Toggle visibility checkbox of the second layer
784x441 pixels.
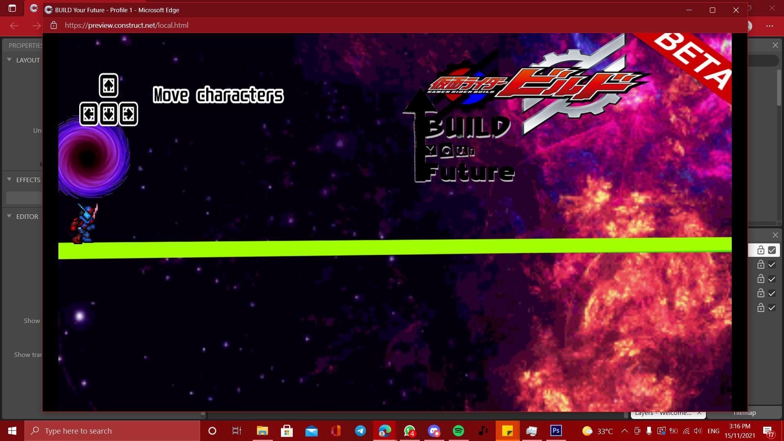[x=772, y=265]
